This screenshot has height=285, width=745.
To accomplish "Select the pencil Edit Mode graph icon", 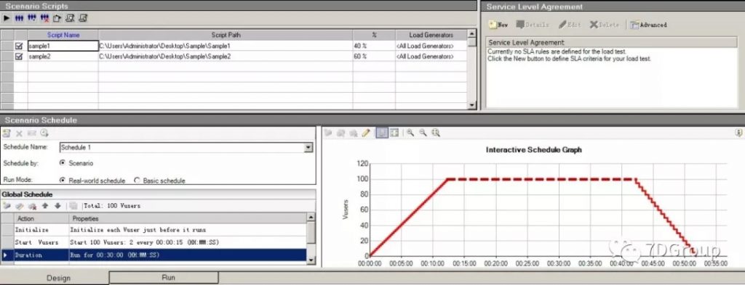I will [x=366, y=133].
